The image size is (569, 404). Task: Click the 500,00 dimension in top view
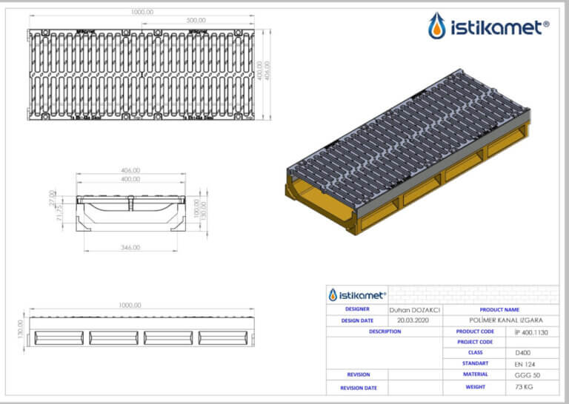pyautogui.click(x=196, y=21)
